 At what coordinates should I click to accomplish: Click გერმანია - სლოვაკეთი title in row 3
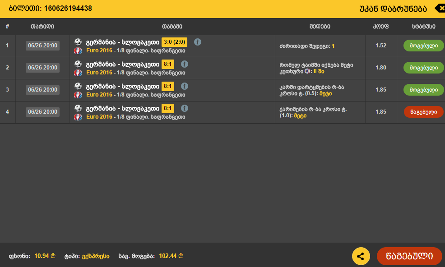point(123,87)
